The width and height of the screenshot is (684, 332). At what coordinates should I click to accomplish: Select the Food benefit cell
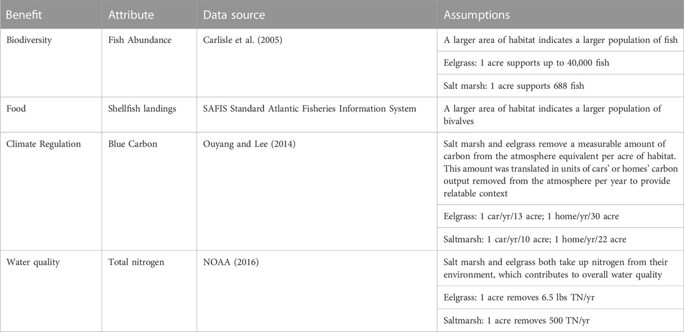coord(17,108)
